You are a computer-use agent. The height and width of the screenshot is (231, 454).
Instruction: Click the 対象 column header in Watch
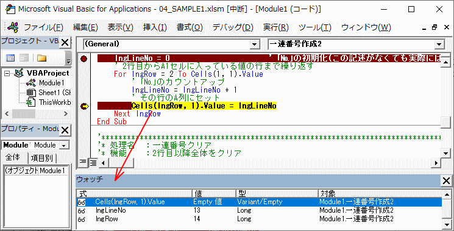click(x=380, y=194)
